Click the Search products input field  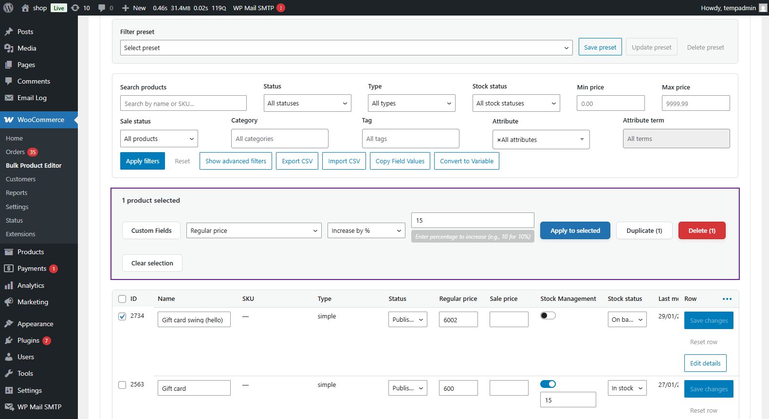(183, 103)
